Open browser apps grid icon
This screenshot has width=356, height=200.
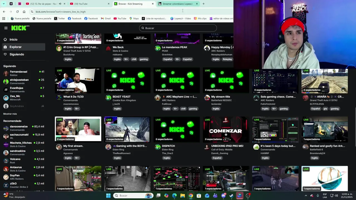[x=4, y=19]
